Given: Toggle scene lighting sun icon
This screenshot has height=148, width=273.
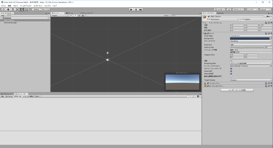Looking at the screenshot, I should click(x=75, y=15).
